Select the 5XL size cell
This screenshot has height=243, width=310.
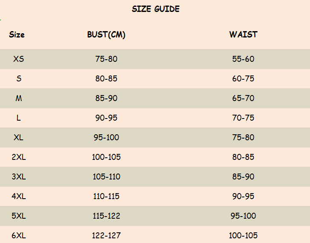[19, 216]
